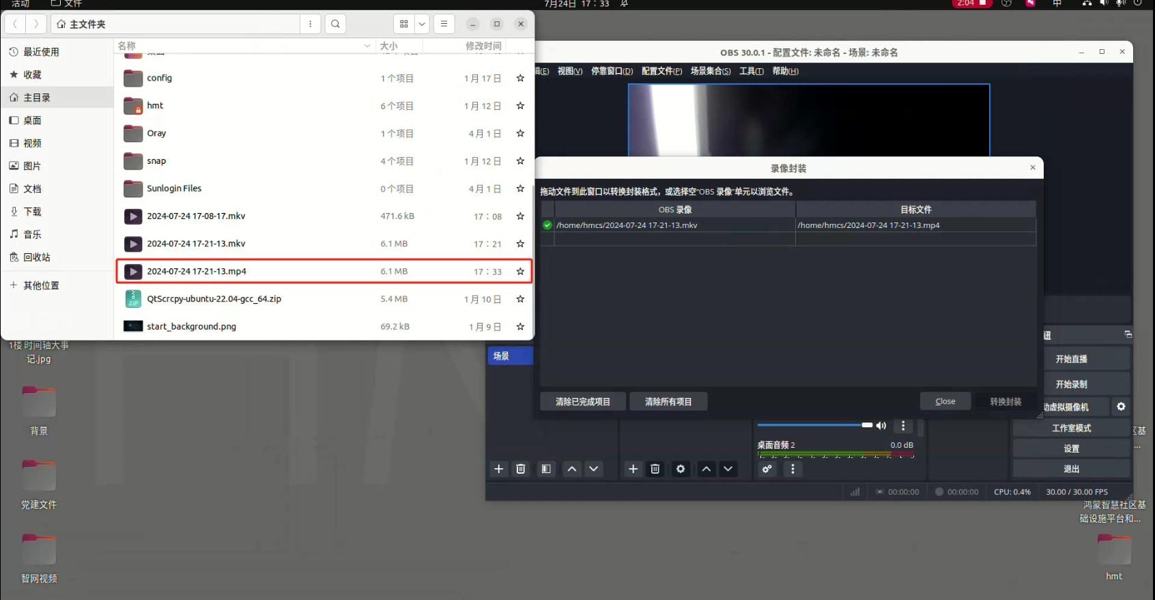Viewport: 1155px width, 600px height.
Task: Switch file manager to grid view
Action: (x=404, y=24)
